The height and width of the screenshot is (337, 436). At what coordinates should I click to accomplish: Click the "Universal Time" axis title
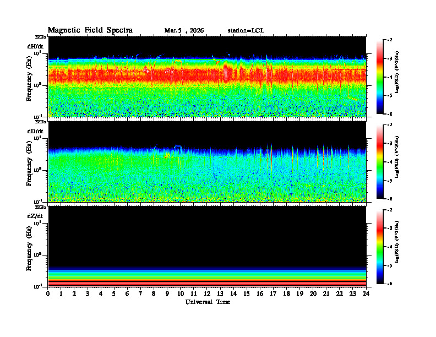208,302
